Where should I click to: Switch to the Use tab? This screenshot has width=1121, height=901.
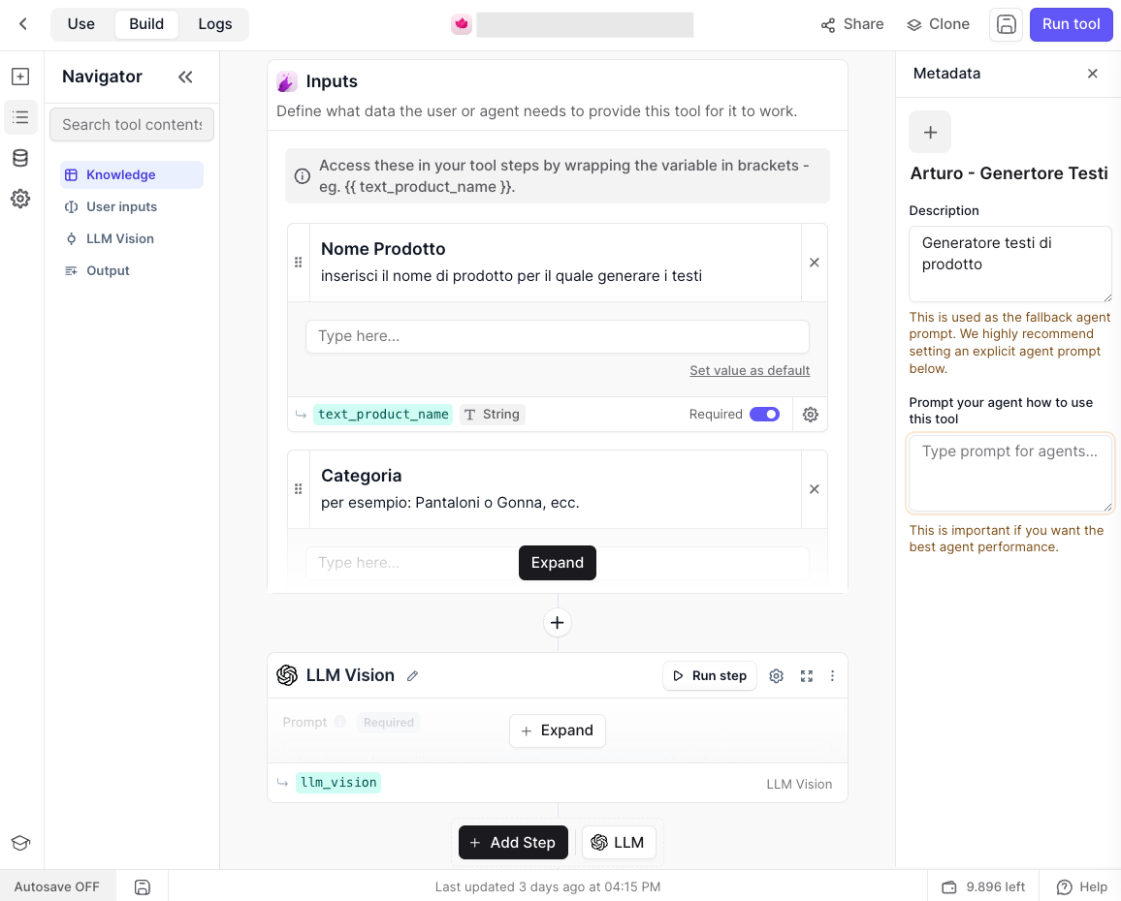[80, 24]
